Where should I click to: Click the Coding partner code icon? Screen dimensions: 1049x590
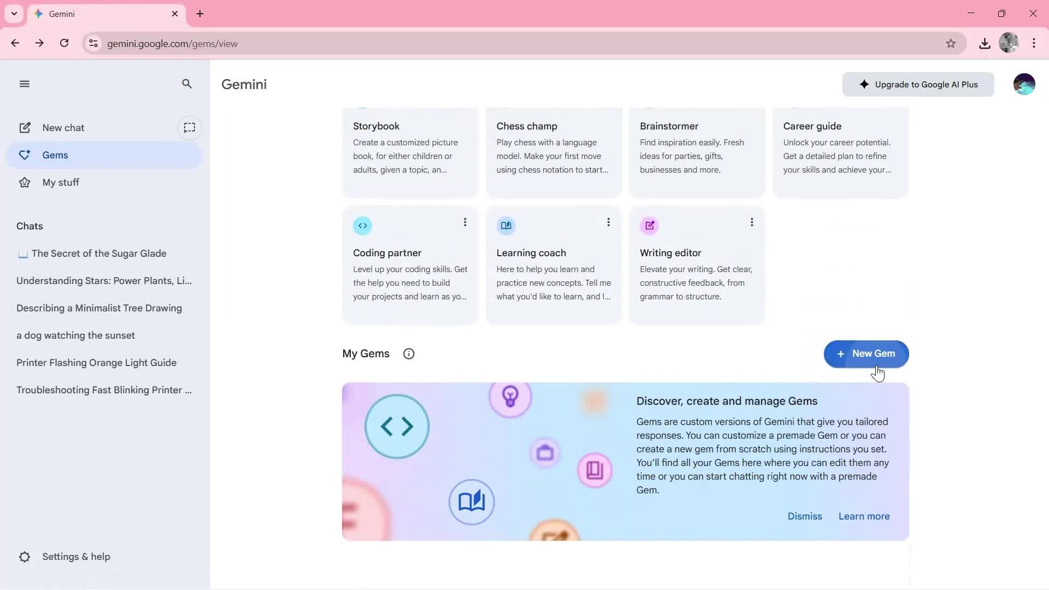[x=362, y=225]
